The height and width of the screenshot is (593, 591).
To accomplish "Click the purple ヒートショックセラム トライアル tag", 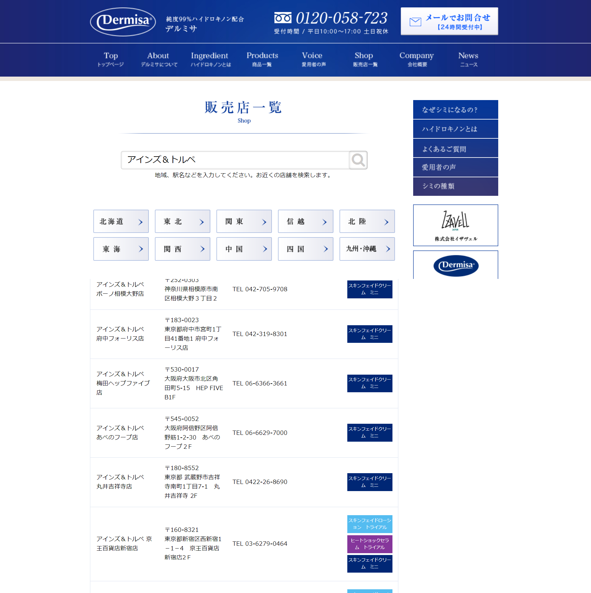I will (x=370, y=544).
